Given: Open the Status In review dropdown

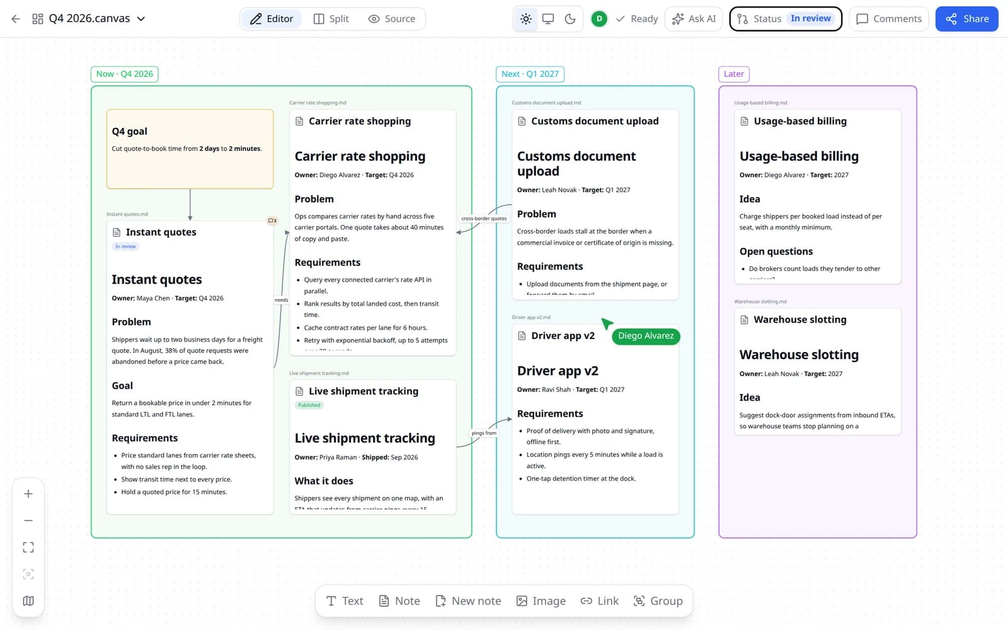Looking at the screenshot, I should 786,19.
